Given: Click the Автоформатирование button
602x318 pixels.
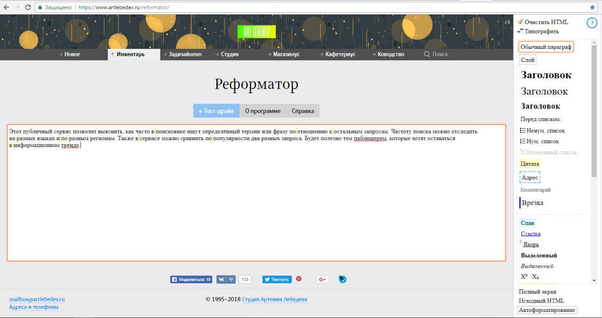Looking at the screenshot, I should (547, 310).
